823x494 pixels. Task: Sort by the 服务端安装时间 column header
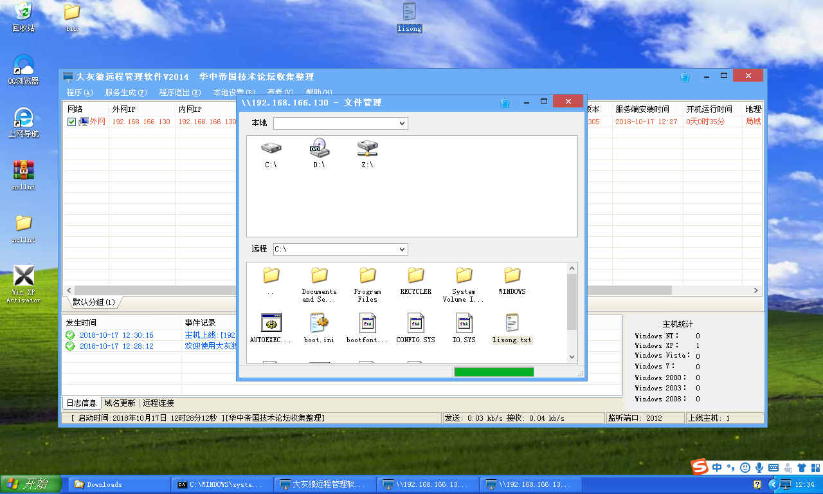click(647, 109)
